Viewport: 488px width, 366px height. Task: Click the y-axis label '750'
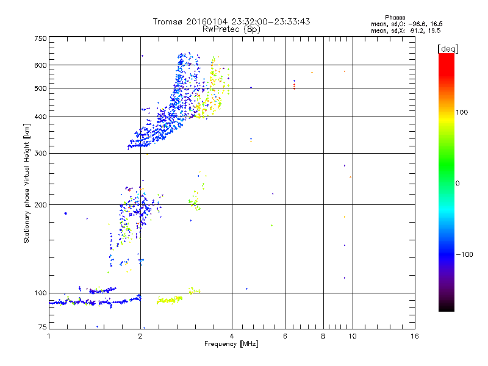pyautogui.click(x=40, y=38)
